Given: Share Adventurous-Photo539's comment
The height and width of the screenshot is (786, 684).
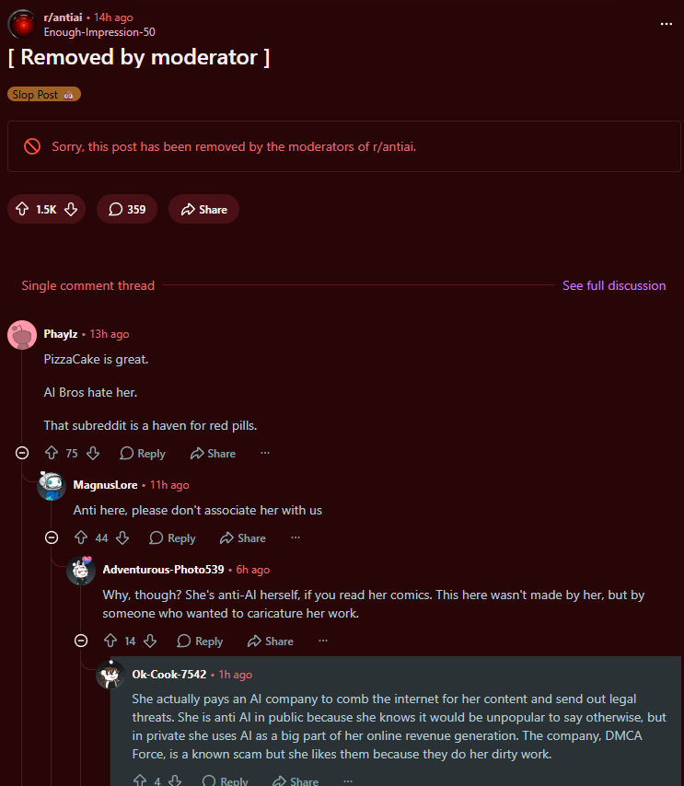Looking at the screenshot, I should point(271,641).
